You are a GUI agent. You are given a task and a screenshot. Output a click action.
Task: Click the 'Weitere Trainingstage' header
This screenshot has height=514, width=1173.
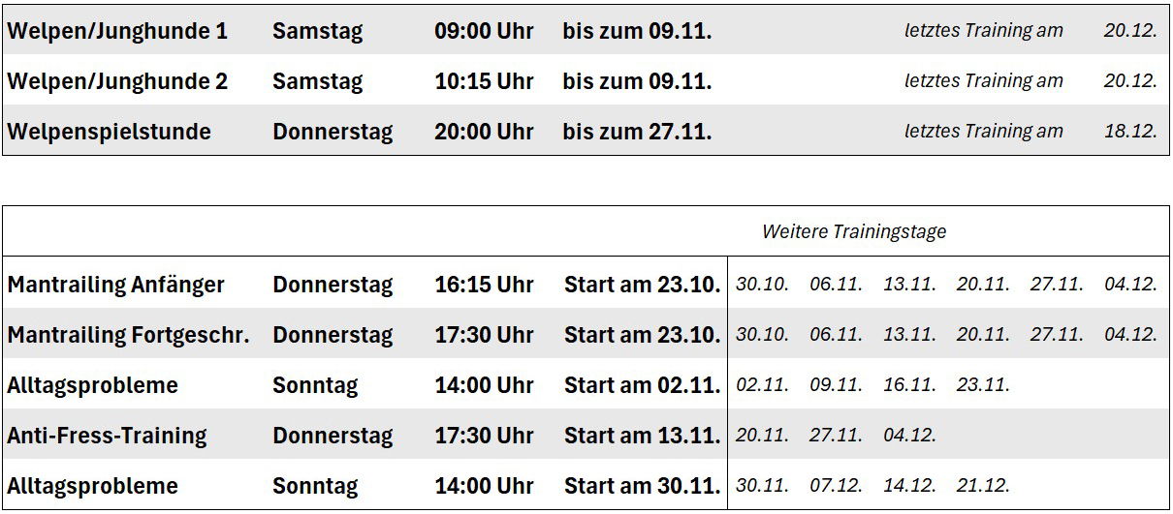[853, 232]
